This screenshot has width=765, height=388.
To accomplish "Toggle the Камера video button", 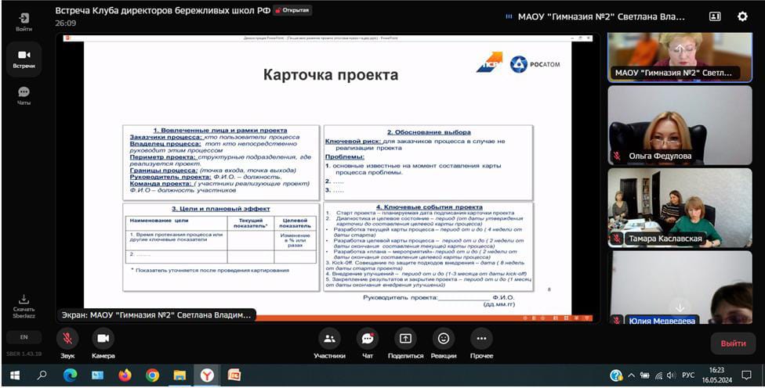I will 103,339.
